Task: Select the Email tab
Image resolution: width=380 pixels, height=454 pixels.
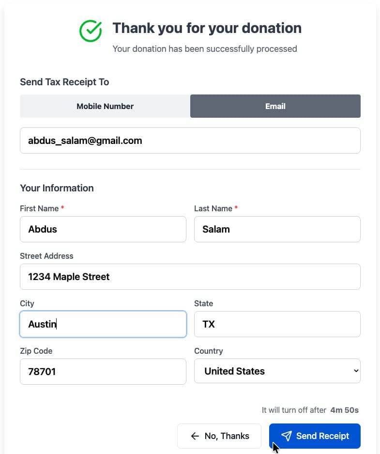Action: pos(275,106)
